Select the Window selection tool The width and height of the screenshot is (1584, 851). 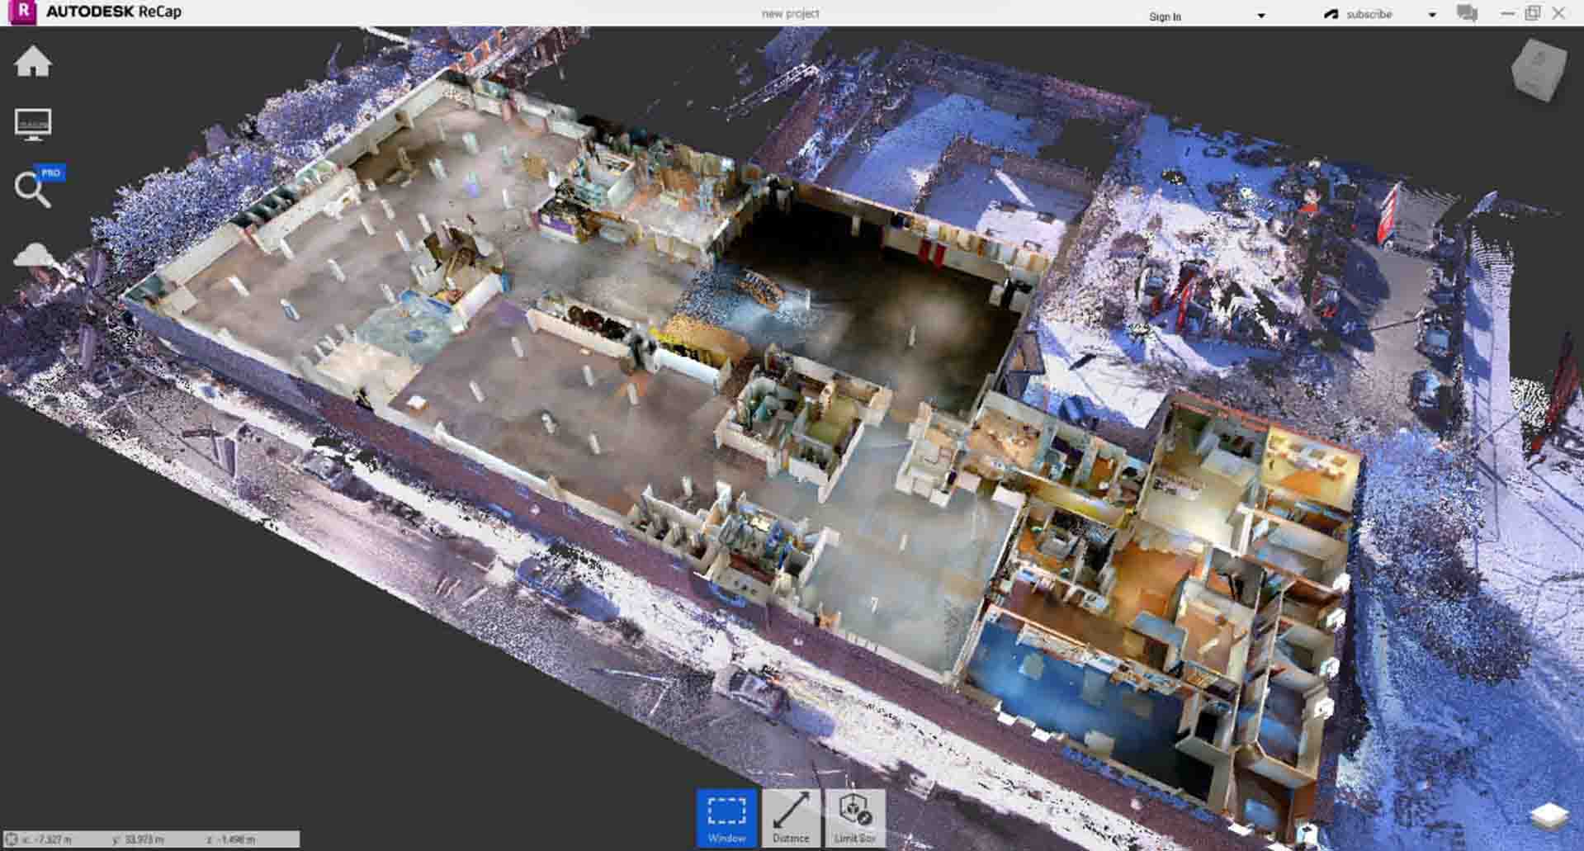[x=726, y=817]
